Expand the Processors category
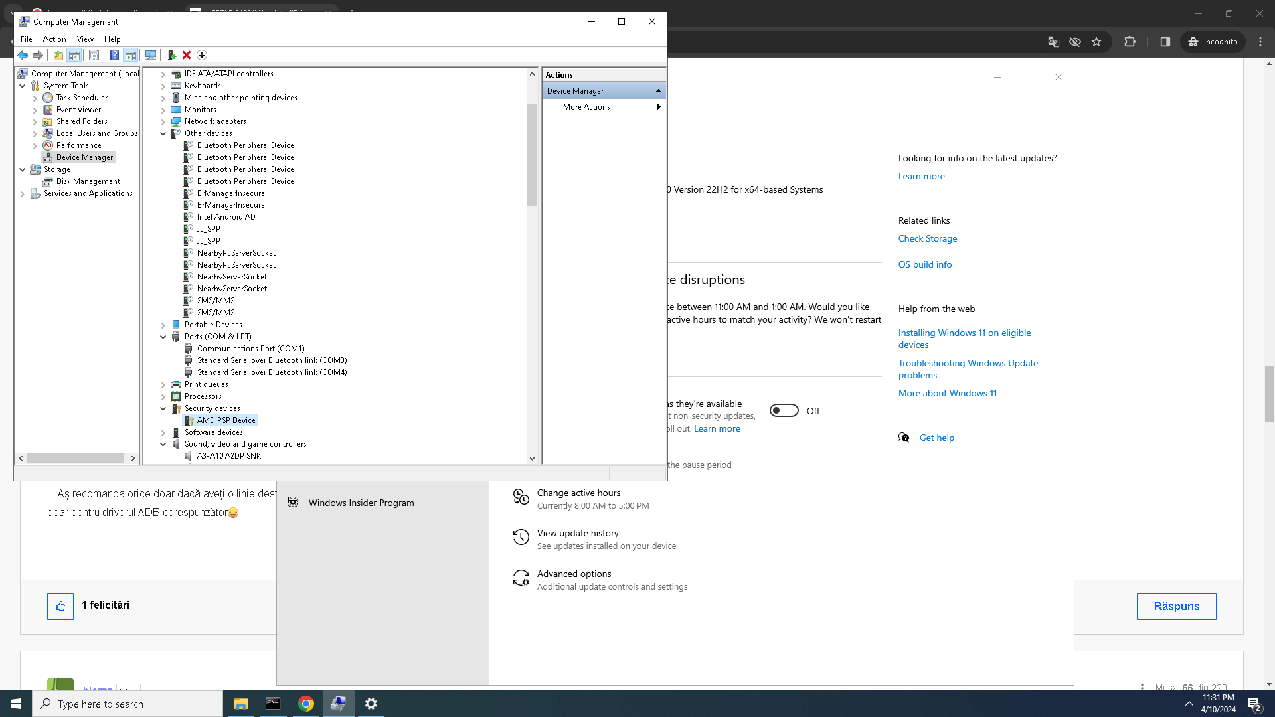Image resolution: width=1275 pixels, height=717 pixels. [163, 396]
